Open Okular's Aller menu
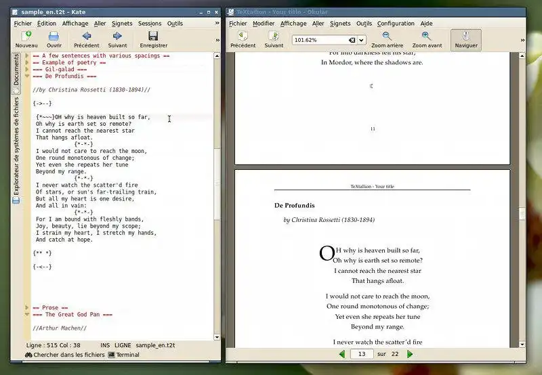The width and height of the screenshot is (542, 375). pos(318,23)
